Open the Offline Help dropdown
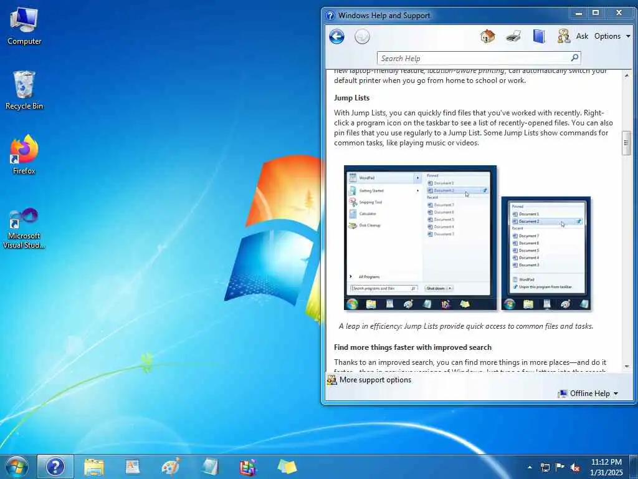Screen dimensions: 638x479 pos(588,394)
